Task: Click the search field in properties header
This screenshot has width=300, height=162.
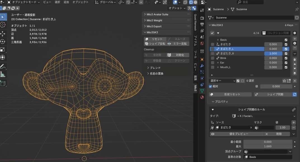Action: (250, 2)
